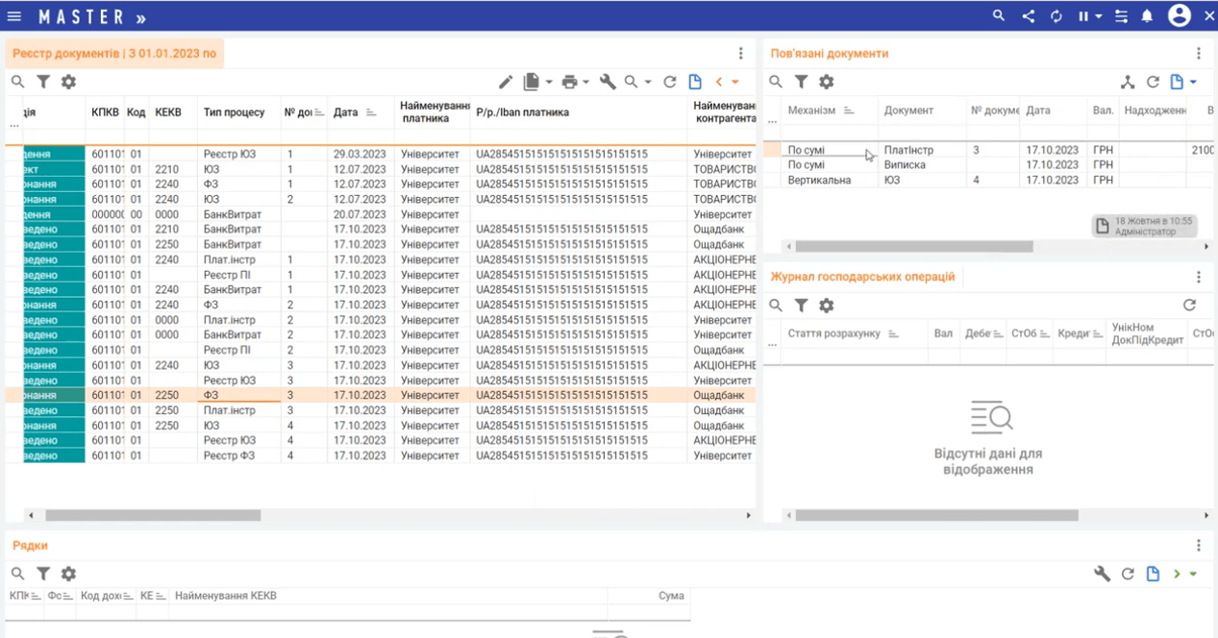The width and height of the screenshot is (1218, 638).
Task: Refresh the Рядки panel
Action: click(x=1129, y=574)
